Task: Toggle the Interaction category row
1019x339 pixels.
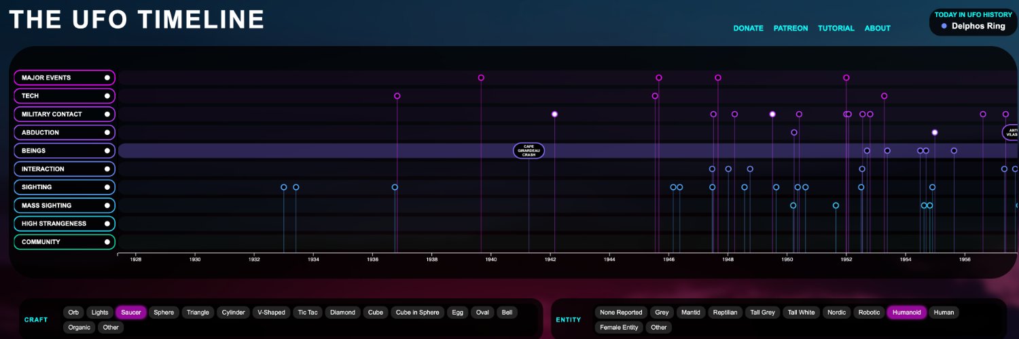Action: 65,169
